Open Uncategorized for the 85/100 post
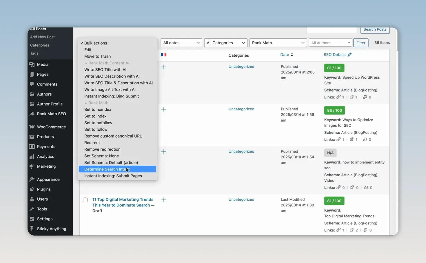The width and height of the screenshot is (426, 263). click(x=241, y=109)
